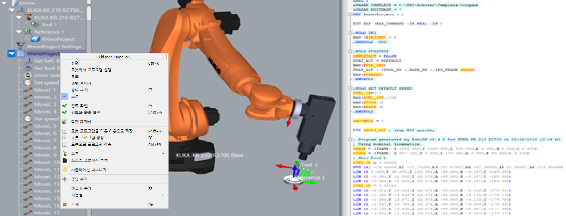Click document icon beside 로봇 프로그램 생성
Screen dimensions: 566x216
click(x=64, y=138)
